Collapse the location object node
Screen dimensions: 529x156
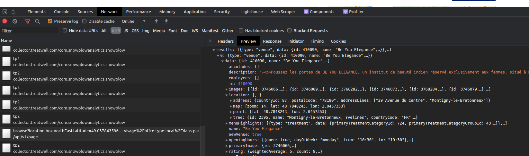point(227,95)
